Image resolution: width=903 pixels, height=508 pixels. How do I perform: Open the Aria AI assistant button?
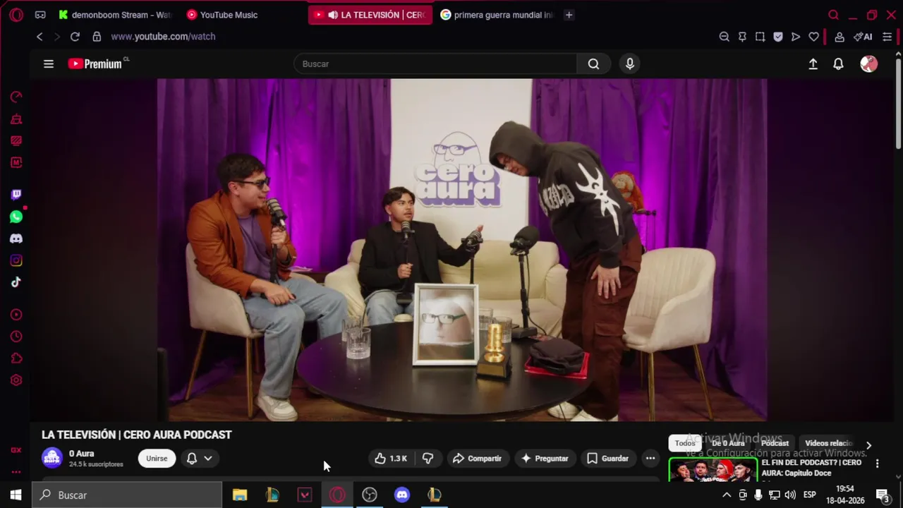pyautogui.click(x=863, y=37)
